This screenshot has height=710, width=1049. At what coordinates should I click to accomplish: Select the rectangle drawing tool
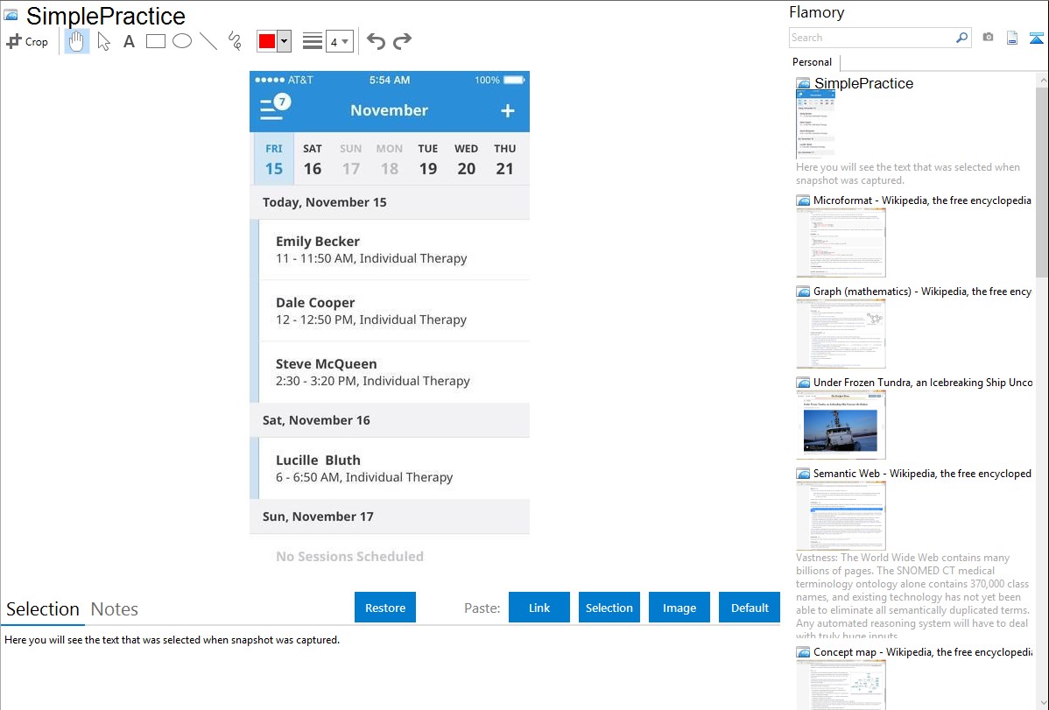point(155,41)
